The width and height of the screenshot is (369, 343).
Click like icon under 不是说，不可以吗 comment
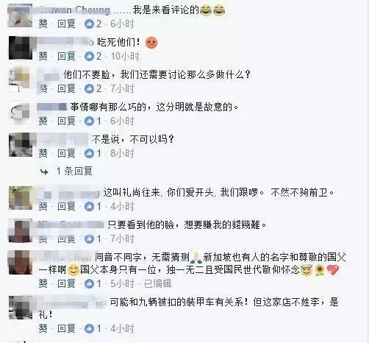tap(89, 153)
